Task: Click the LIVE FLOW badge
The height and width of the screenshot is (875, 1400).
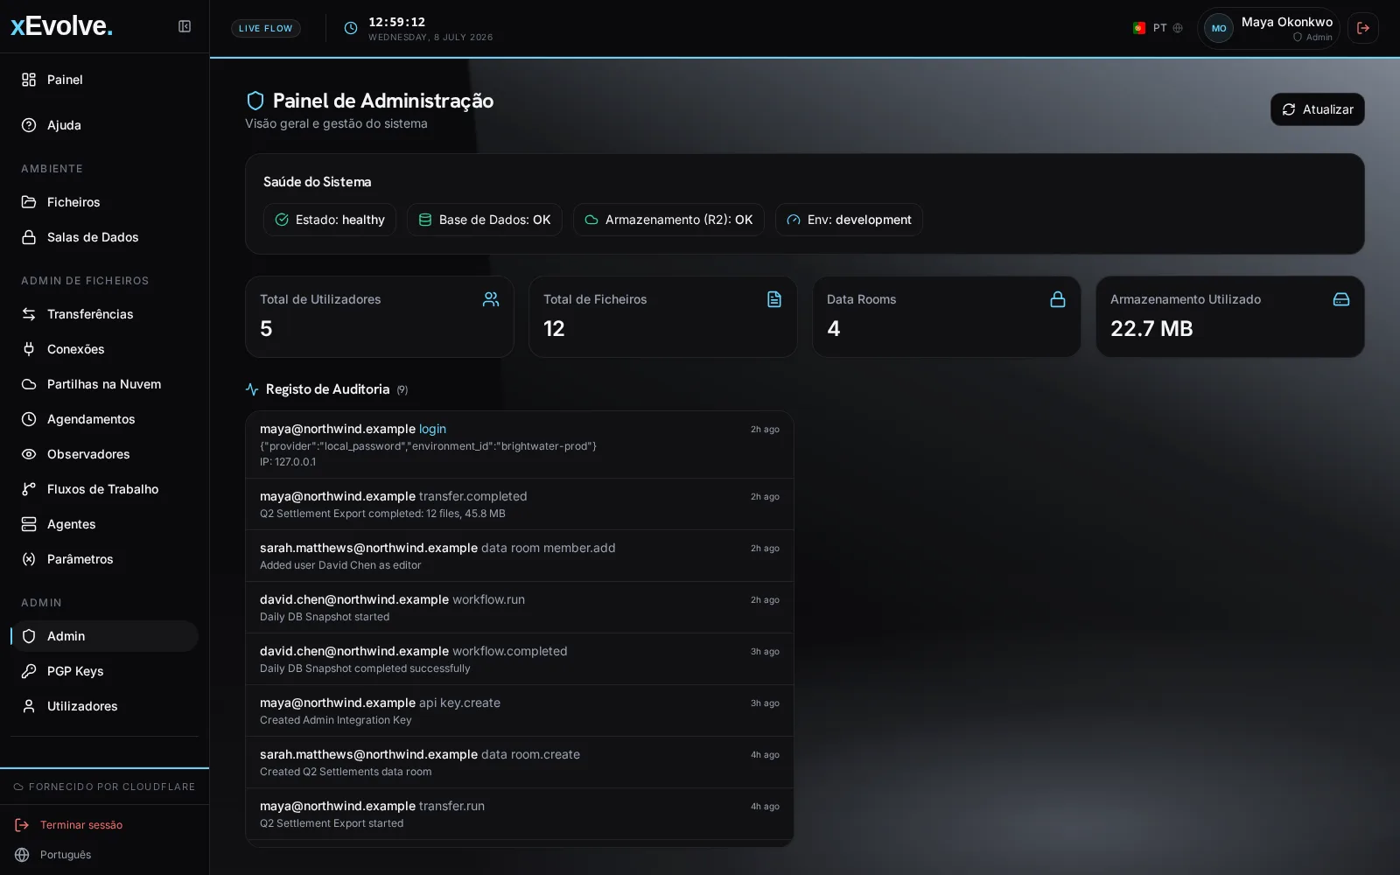Action: click(266, 28)
